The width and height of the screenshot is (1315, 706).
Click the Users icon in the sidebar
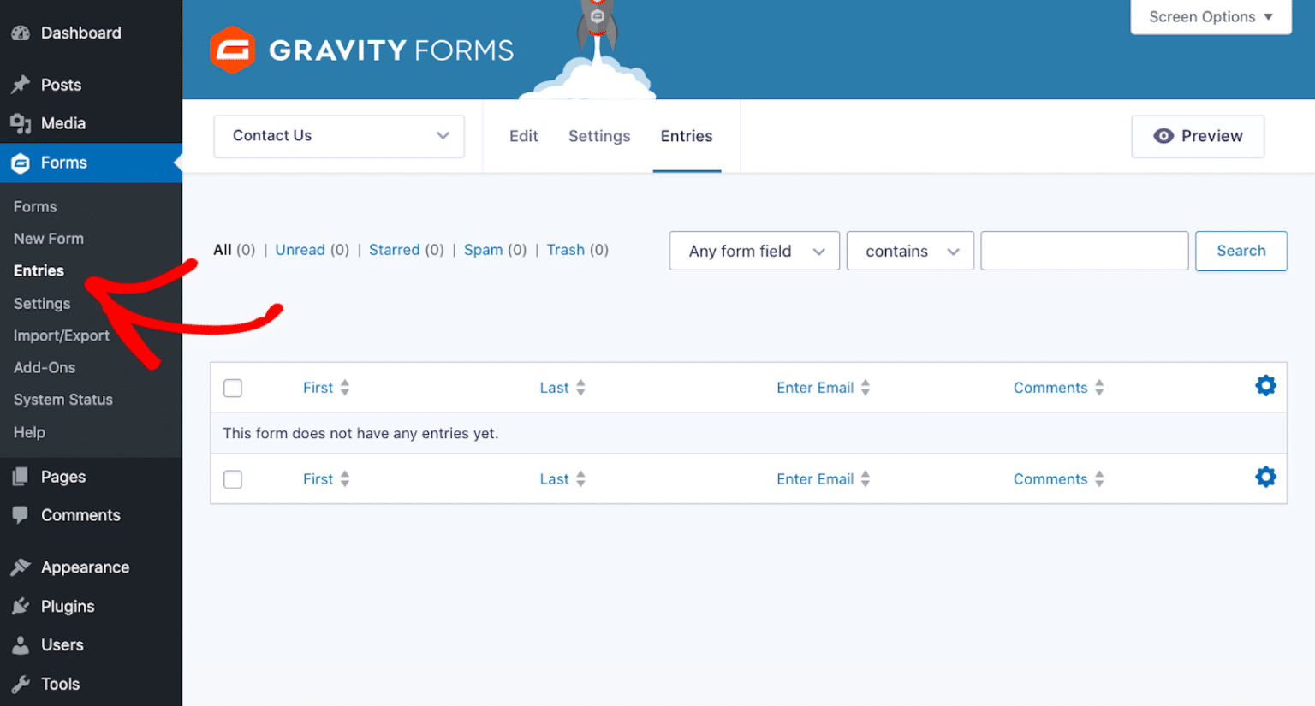tap(20, 644)
